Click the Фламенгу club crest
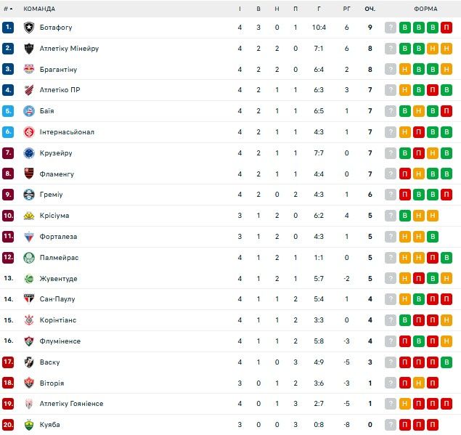Image resolution: width=461 pixels, height=435 pixels. [x=29, y=174]
